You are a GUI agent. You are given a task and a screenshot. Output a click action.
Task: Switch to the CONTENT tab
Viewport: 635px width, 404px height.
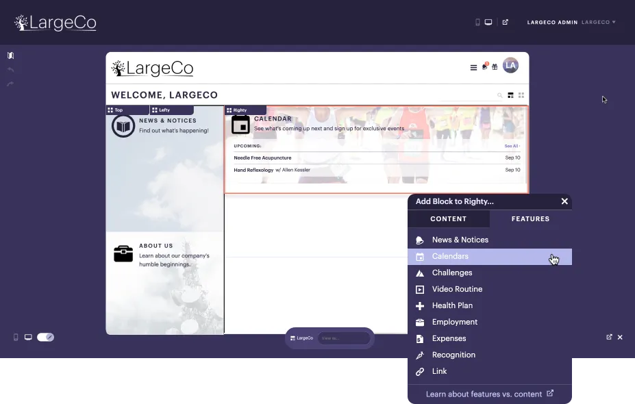[x=449, y=219]
